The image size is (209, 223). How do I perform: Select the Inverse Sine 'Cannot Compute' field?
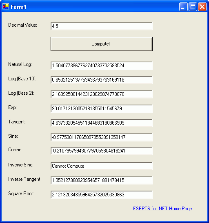(102, 166)
